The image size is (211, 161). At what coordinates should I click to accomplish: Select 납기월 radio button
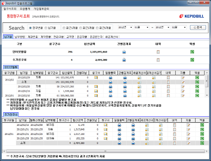tap(46, 28)
